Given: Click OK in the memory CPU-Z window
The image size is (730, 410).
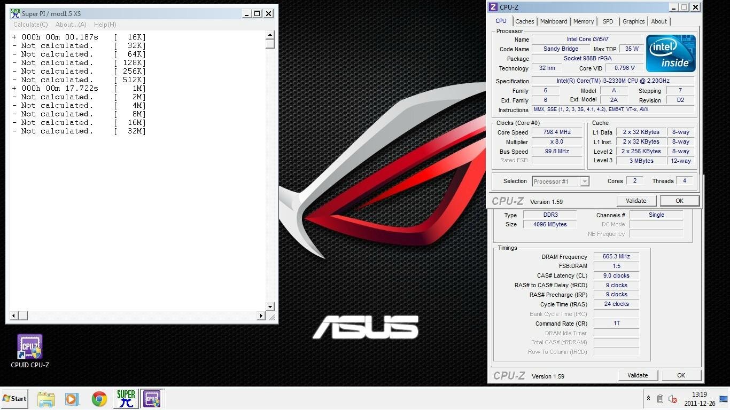Looking at the screenshot, I should coord(681,375).
